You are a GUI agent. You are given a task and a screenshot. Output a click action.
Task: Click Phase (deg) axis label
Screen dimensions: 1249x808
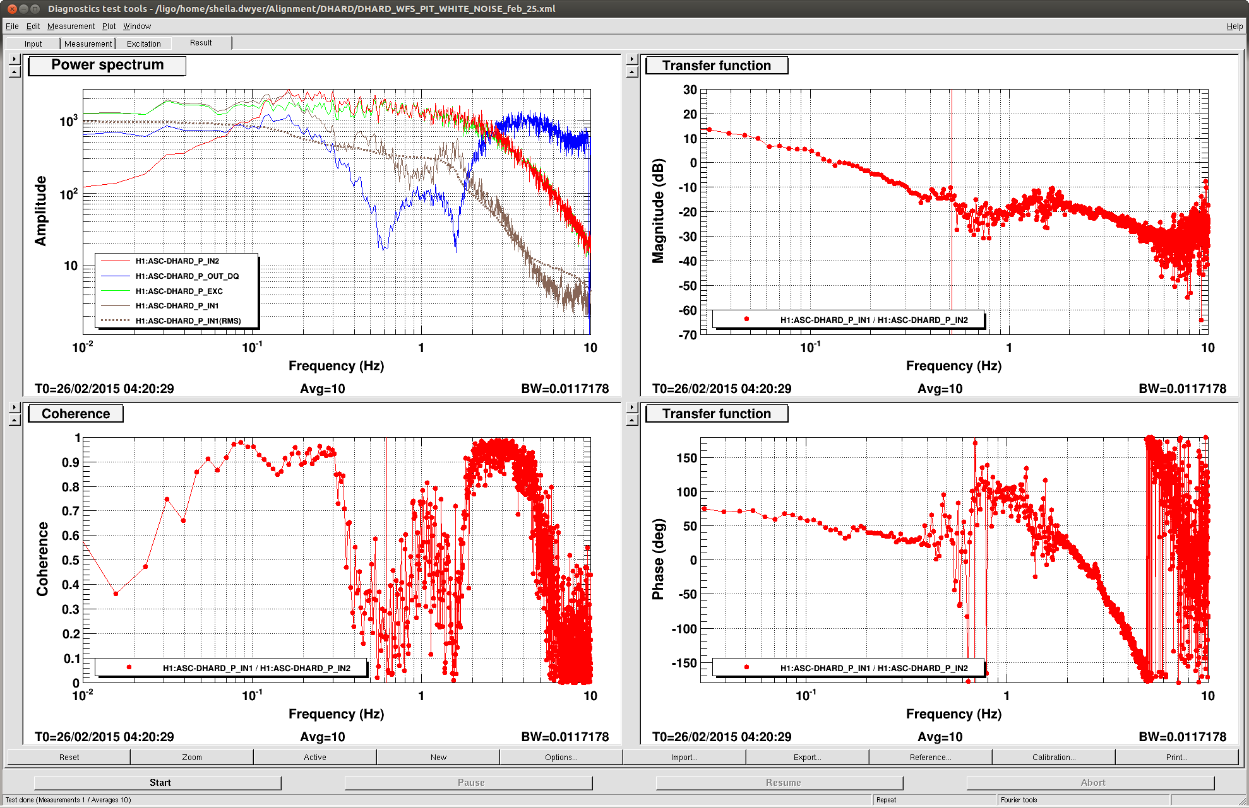(659, 559)
